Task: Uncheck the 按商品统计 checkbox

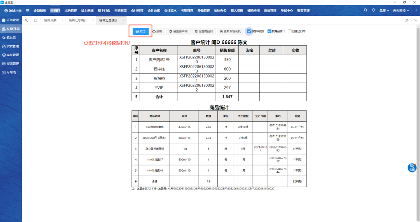Action: coord(269,31)
